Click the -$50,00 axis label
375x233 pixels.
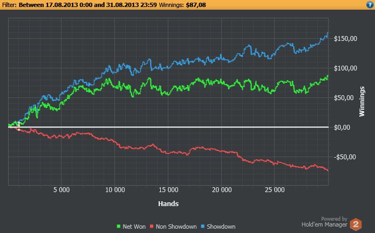345,157
